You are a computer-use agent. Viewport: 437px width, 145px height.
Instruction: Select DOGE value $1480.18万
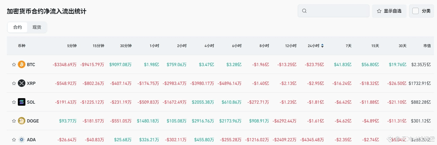[x=148, y=121]
